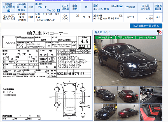The width and height of the screenshot is (168, 122).
Task: Open red leather seats thumbnail
Action: [151, 112]
